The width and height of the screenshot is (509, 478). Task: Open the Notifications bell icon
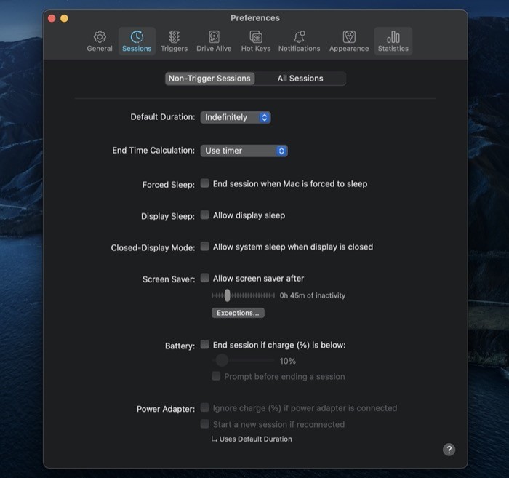tap(300, 37)
